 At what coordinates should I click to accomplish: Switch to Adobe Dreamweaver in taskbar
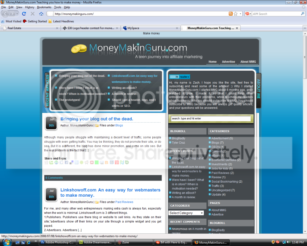[96, 242]
